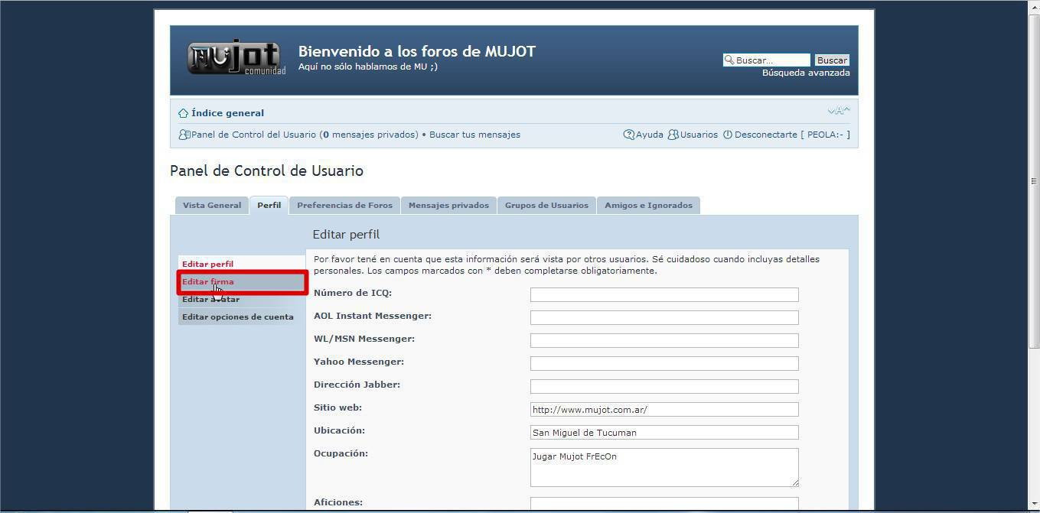Go to Grupos de Usuarios tab
This screenshot has height=513, width=1040.
pos(546,206)
